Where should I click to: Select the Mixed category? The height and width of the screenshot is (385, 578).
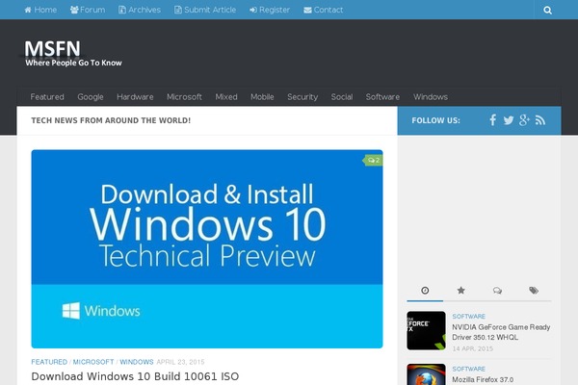226,97
